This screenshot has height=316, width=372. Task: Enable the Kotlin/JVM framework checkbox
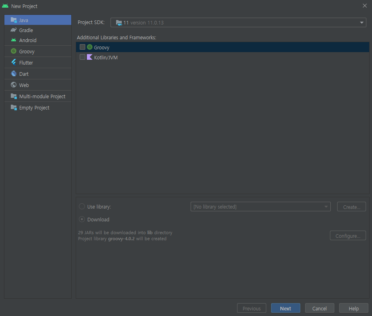tap(82, 57)
